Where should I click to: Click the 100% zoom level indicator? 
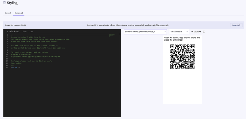pos(196,32)
